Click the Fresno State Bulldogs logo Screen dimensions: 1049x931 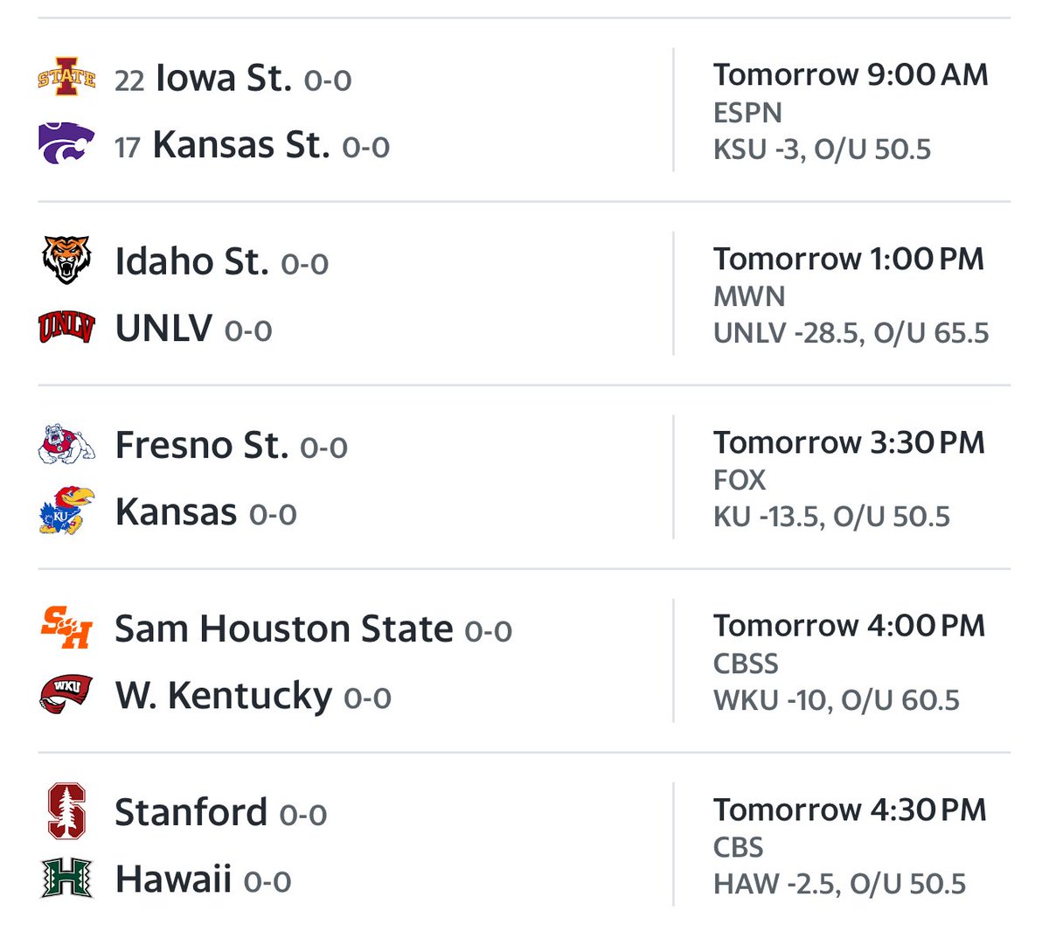(66, 444)
